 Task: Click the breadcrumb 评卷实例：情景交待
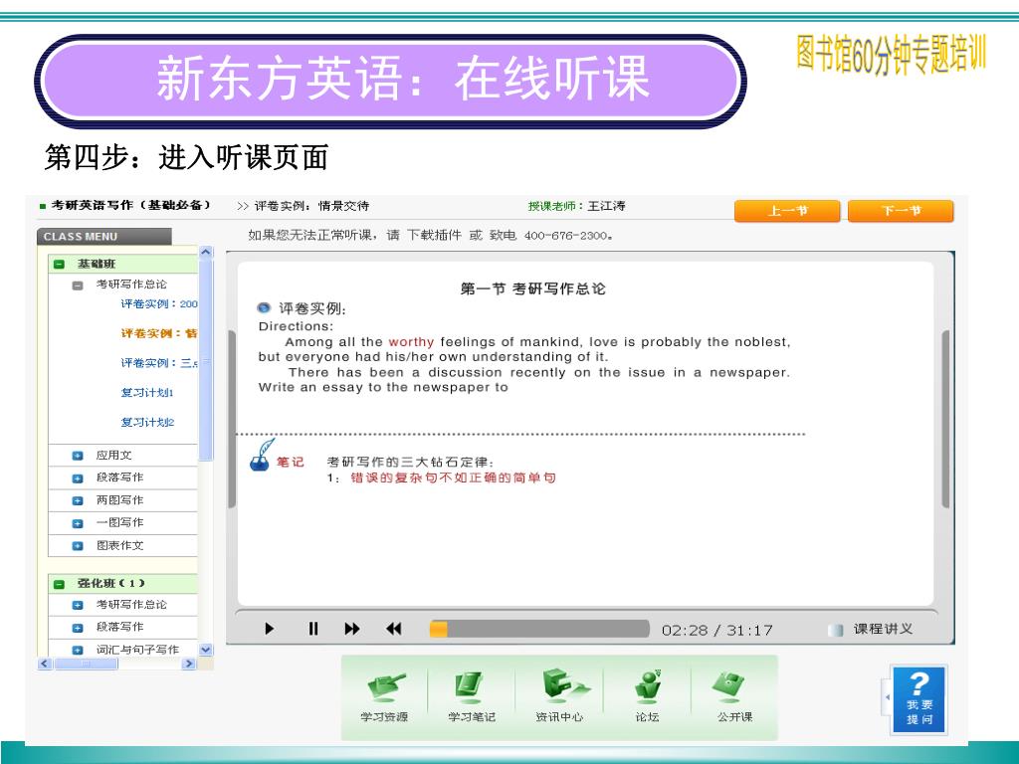311,206
